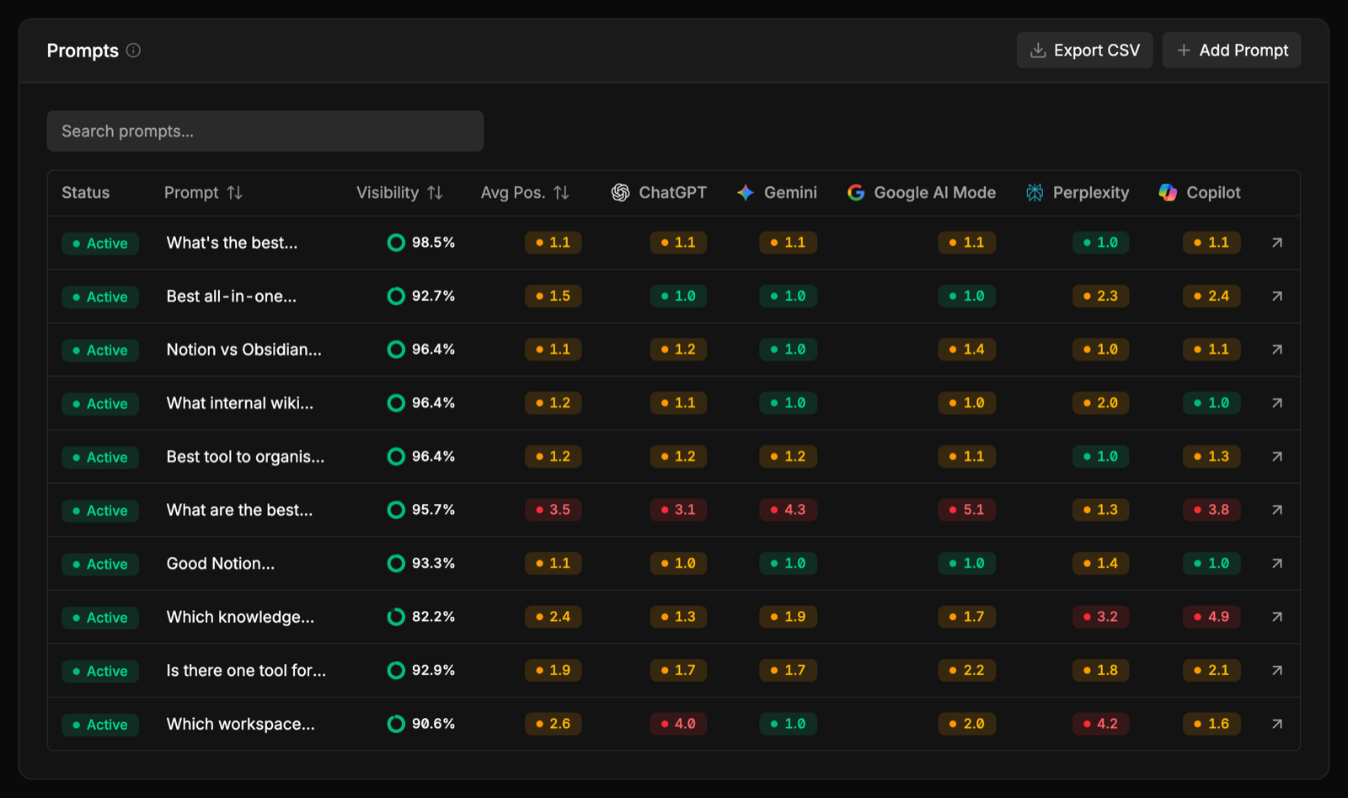Click red 5.1 Google AI Mode score
Screen dimensions: 1348x798
pos(966,510)
